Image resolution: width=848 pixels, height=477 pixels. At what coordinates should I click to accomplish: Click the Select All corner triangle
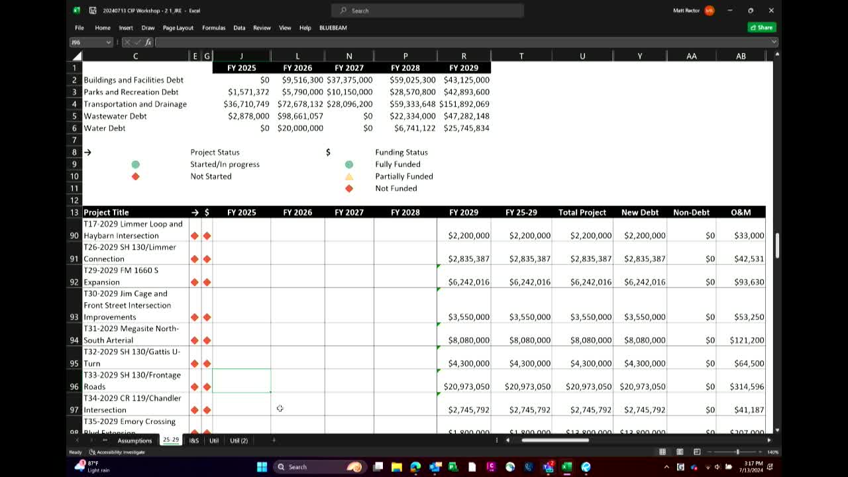(77, 56)
